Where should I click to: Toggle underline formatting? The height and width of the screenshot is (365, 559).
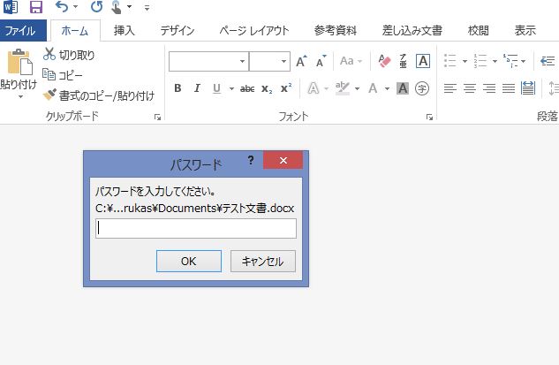(x=216, y=88)
